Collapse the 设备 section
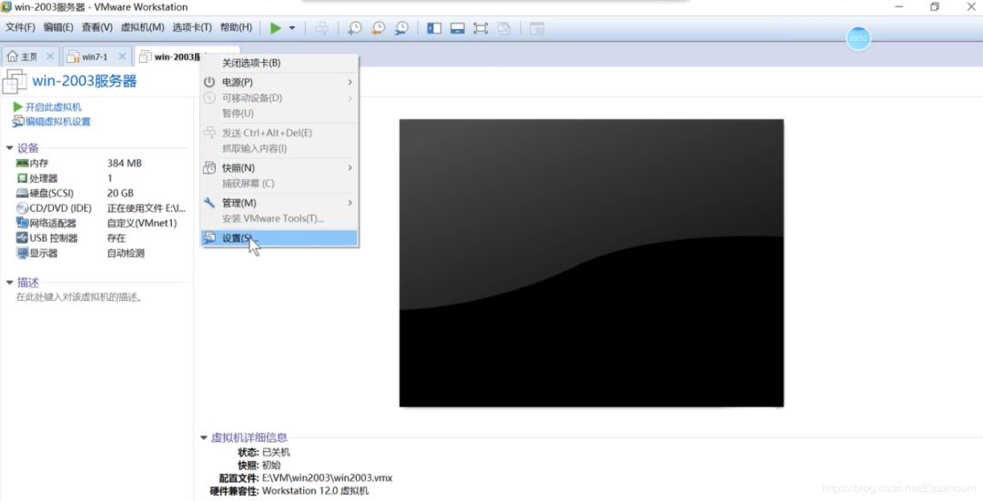Image resolution: width=983 pixels, height=501 pixels. pyautogui.click(x=9, y=148)
